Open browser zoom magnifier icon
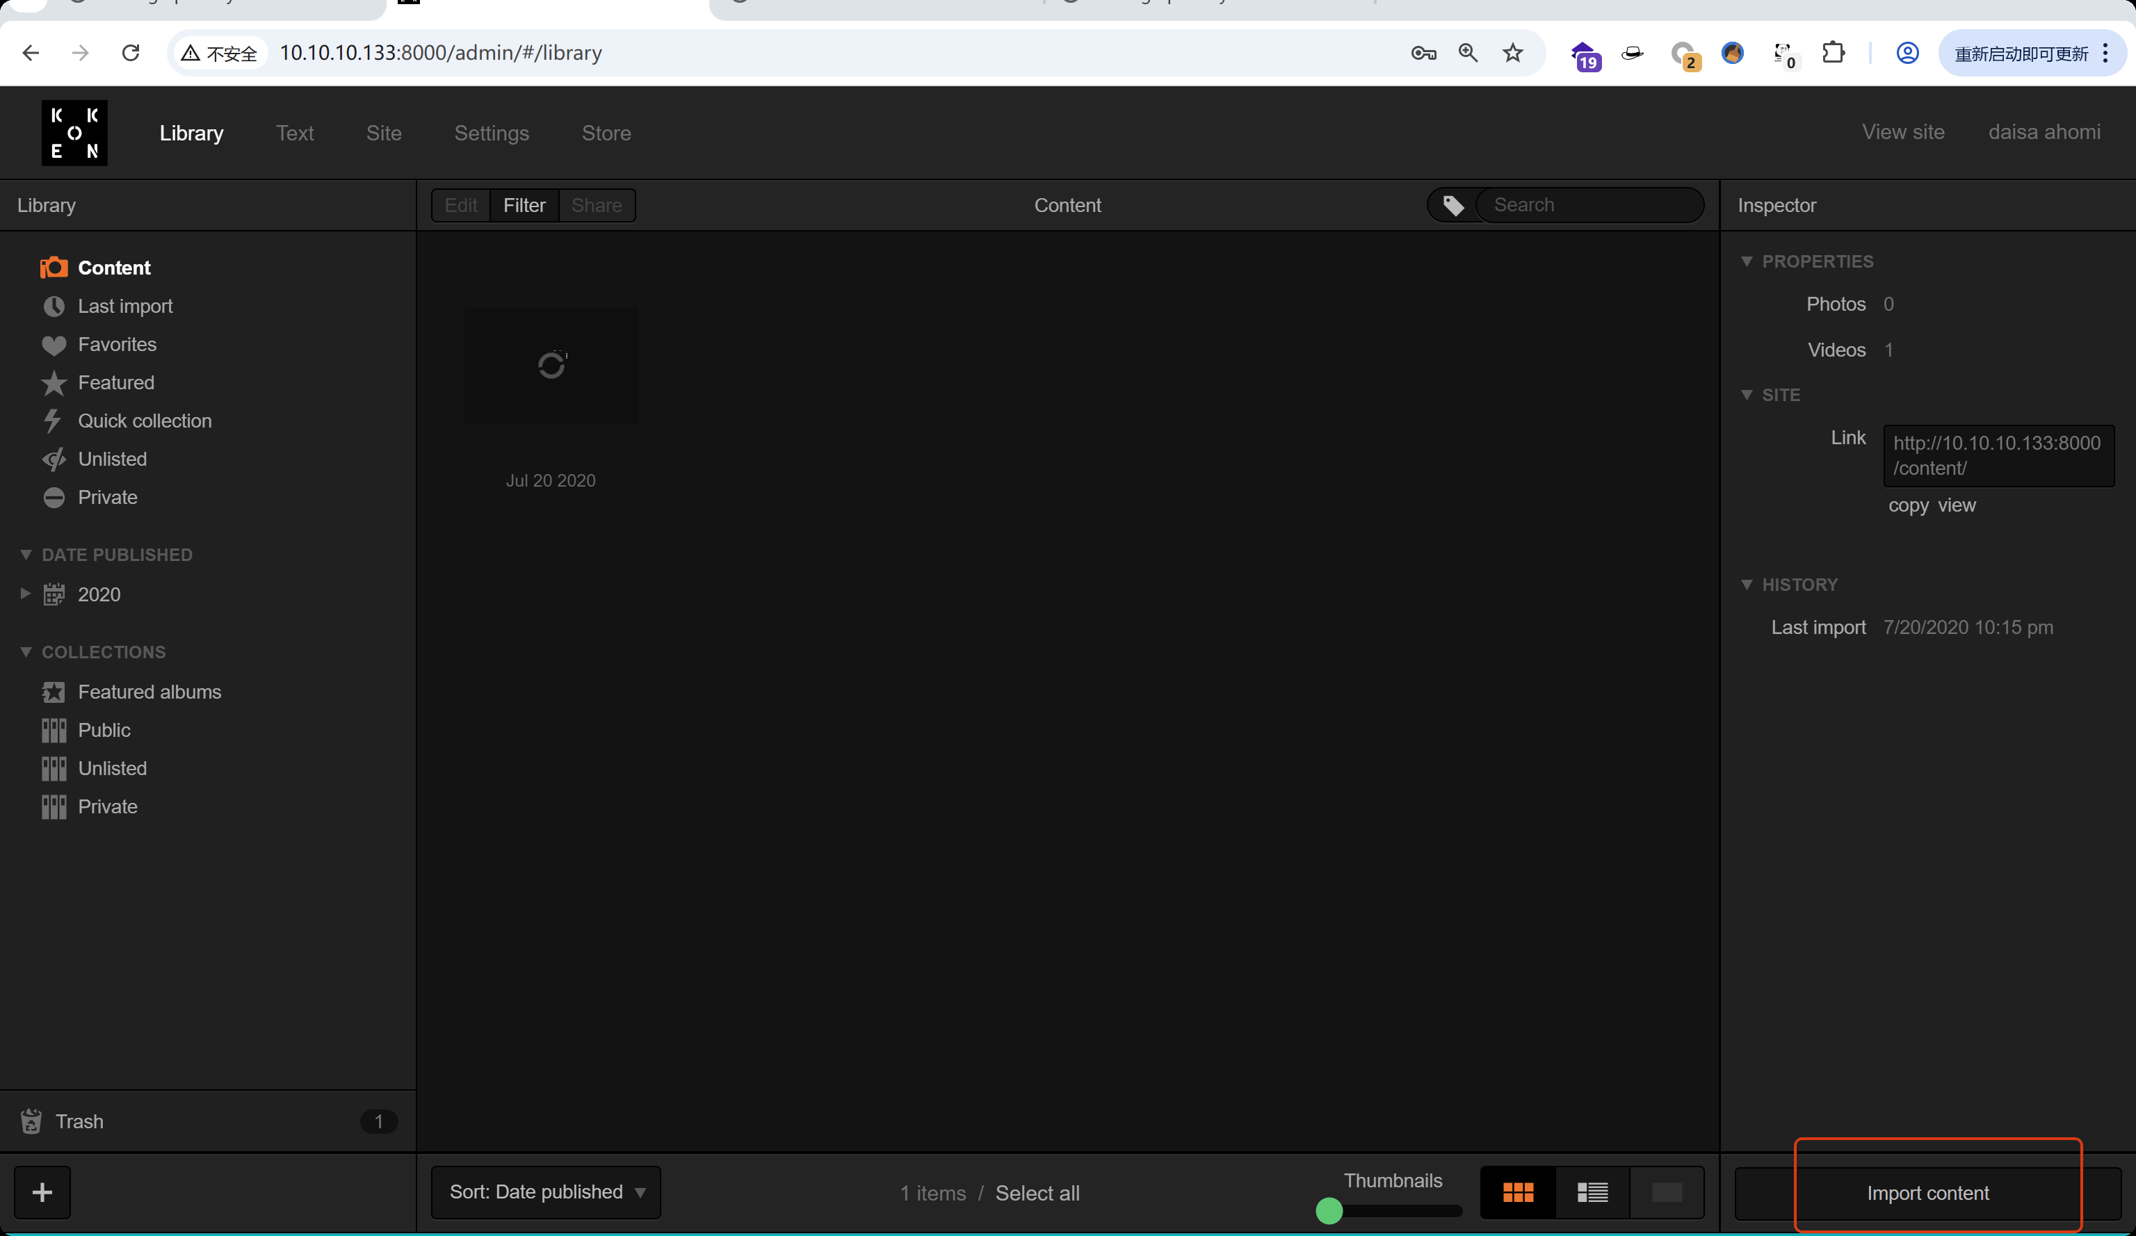This screenshot has width=2136, height=1236. click(x=1467, y=53)
